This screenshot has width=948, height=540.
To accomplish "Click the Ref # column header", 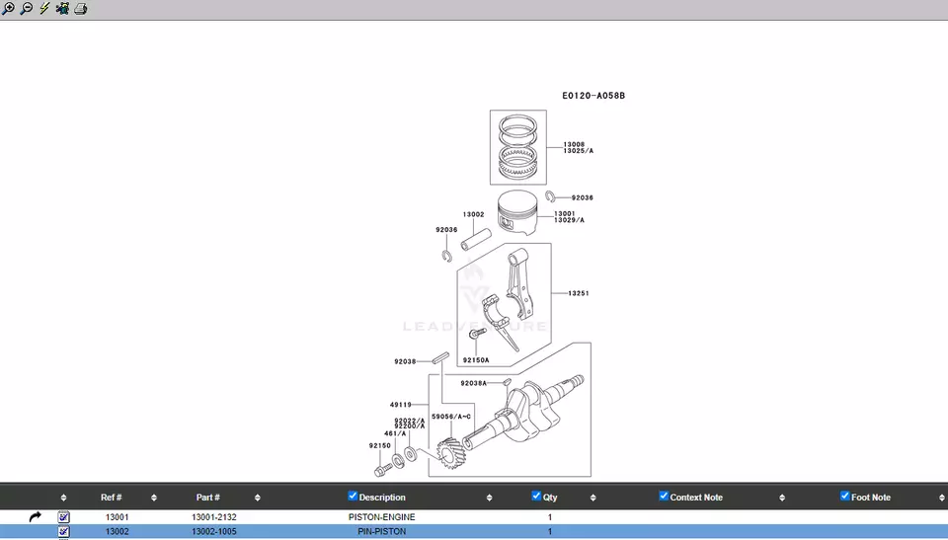I will coord(111,498).
